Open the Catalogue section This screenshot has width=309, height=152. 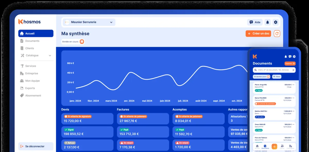pyautogui.click(x=32, y=56)
